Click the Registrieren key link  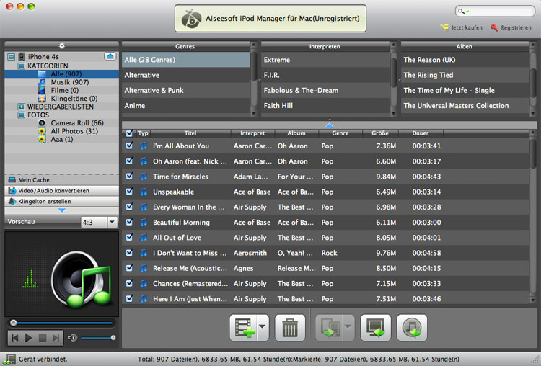[511, 27]
